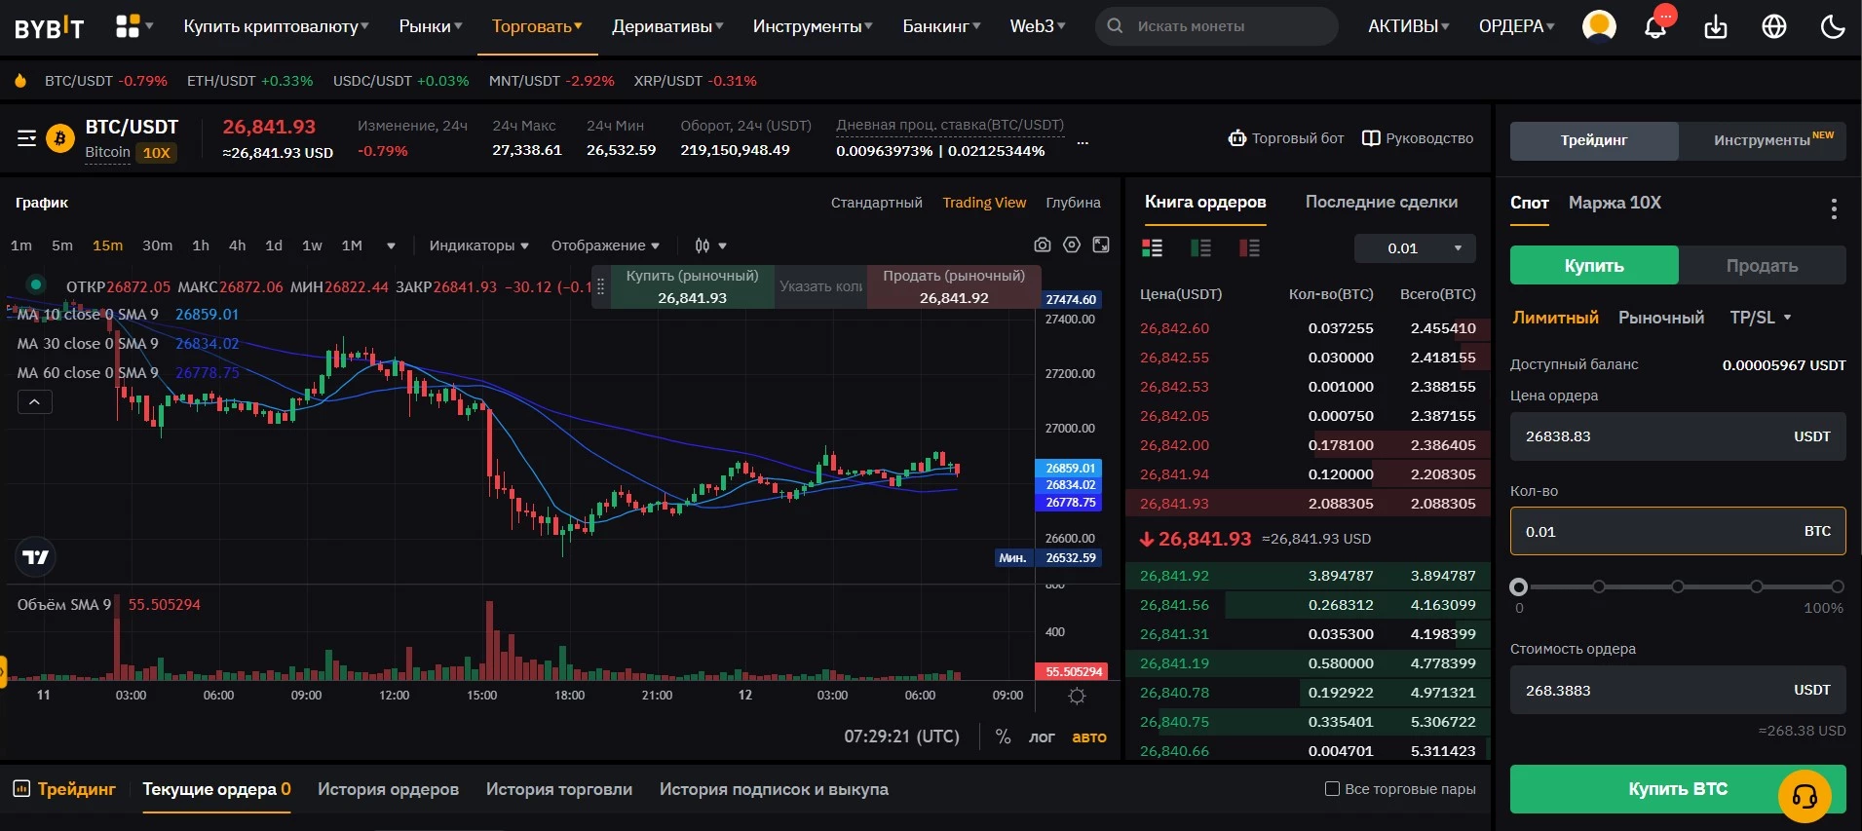
Task: Open the 0.01 price grouping dropdown
Action: point(1415,248)
